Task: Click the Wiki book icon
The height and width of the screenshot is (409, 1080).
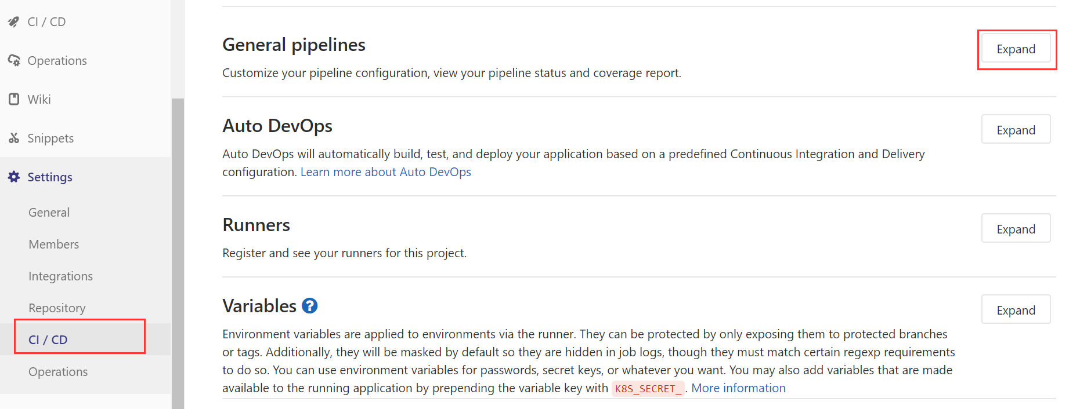Action: (x=14, y=99)
